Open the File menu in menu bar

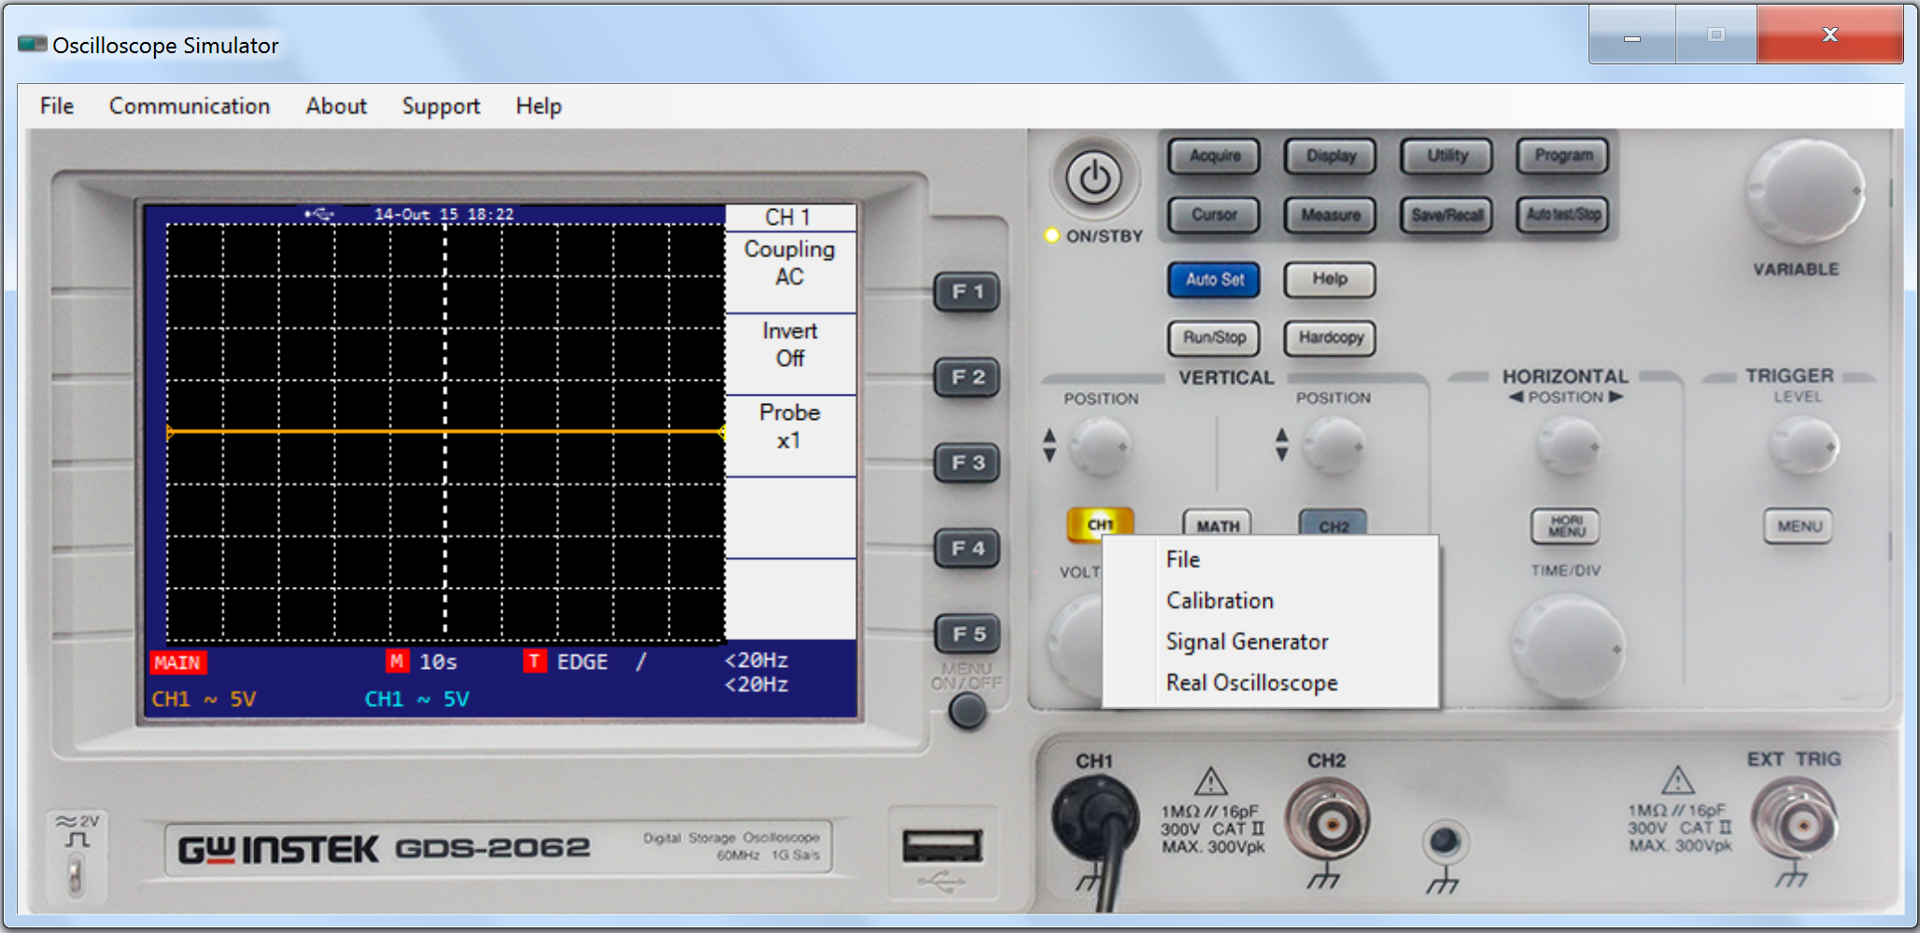point(57,106)
